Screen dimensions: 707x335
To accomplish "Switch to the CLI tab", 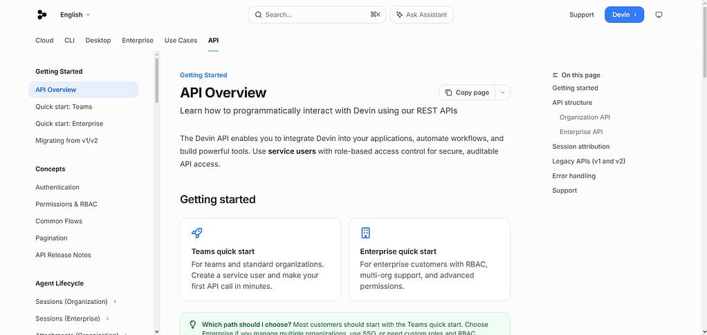I will click(69, 41).
